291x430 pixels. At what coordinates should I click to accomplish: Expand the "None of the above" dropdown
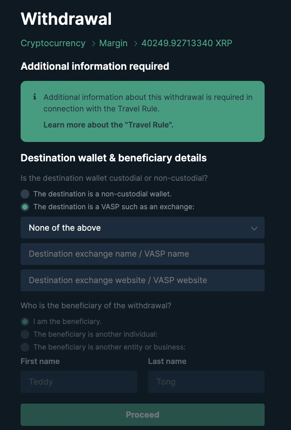(142, 228)
